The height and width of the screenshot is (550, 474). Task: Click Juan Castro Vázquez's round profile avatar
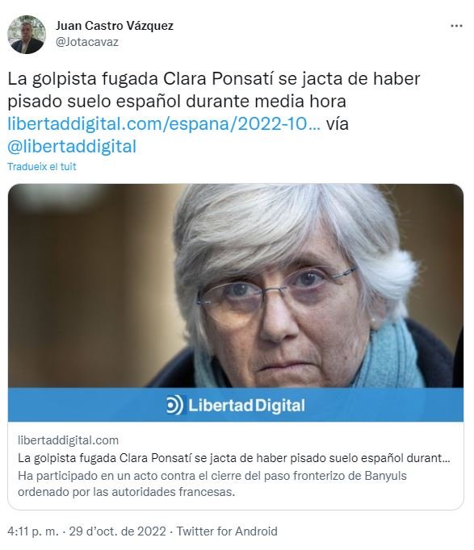click(27, 35)
